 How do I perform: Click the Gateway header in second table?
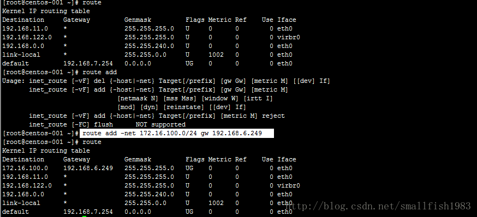[x=76, y=159]
